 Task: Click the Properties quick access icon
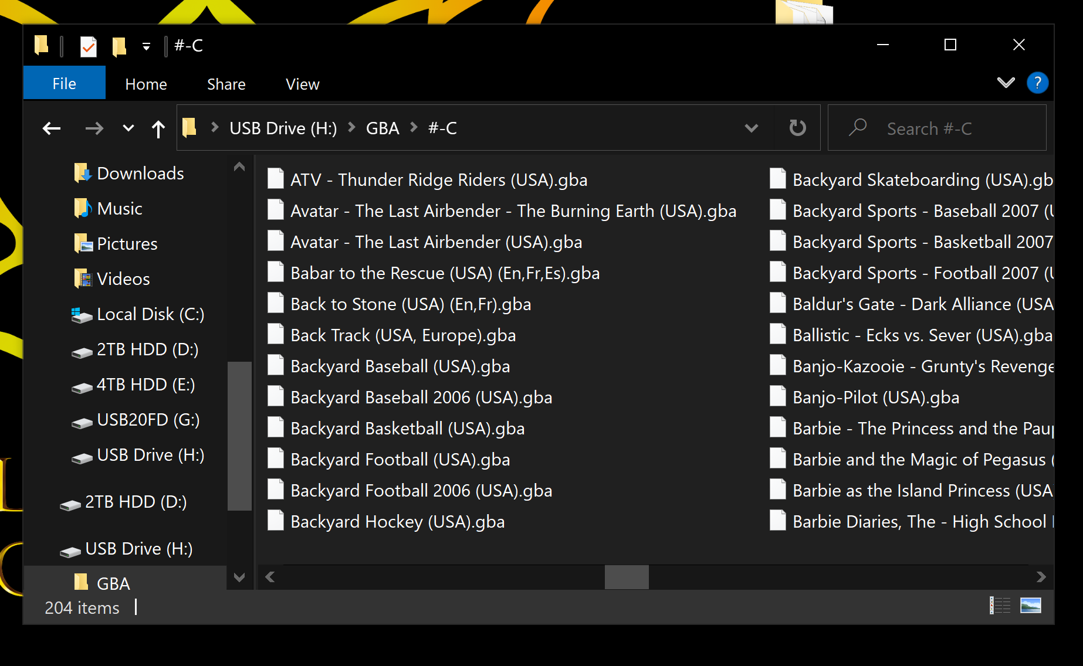pyautogui.click(x=88, y=46)
